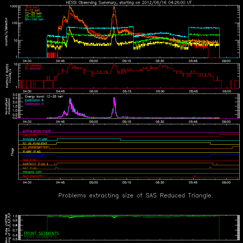Select the SAA_FLAG label
This screenshot has height=243, width=243.
pos(30,160)
